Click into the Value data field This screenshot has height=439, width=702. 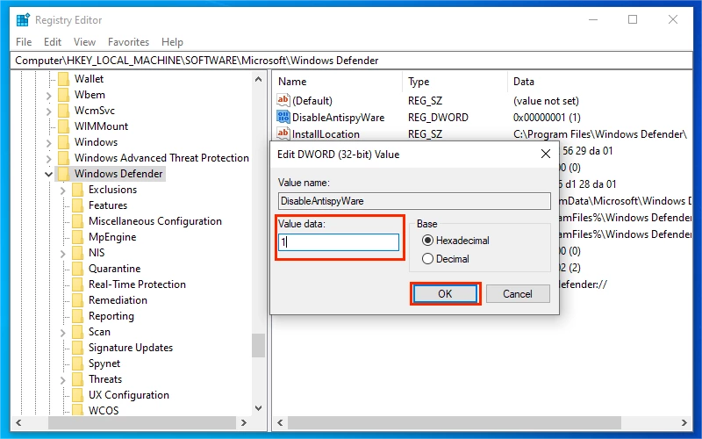click(339, 242)
